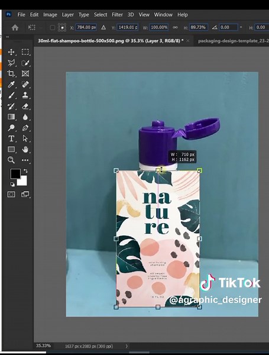Viewport: 269px width, 355px height.
Task: Select the Spot Healing Brush tool
Action: coord(25,84)
